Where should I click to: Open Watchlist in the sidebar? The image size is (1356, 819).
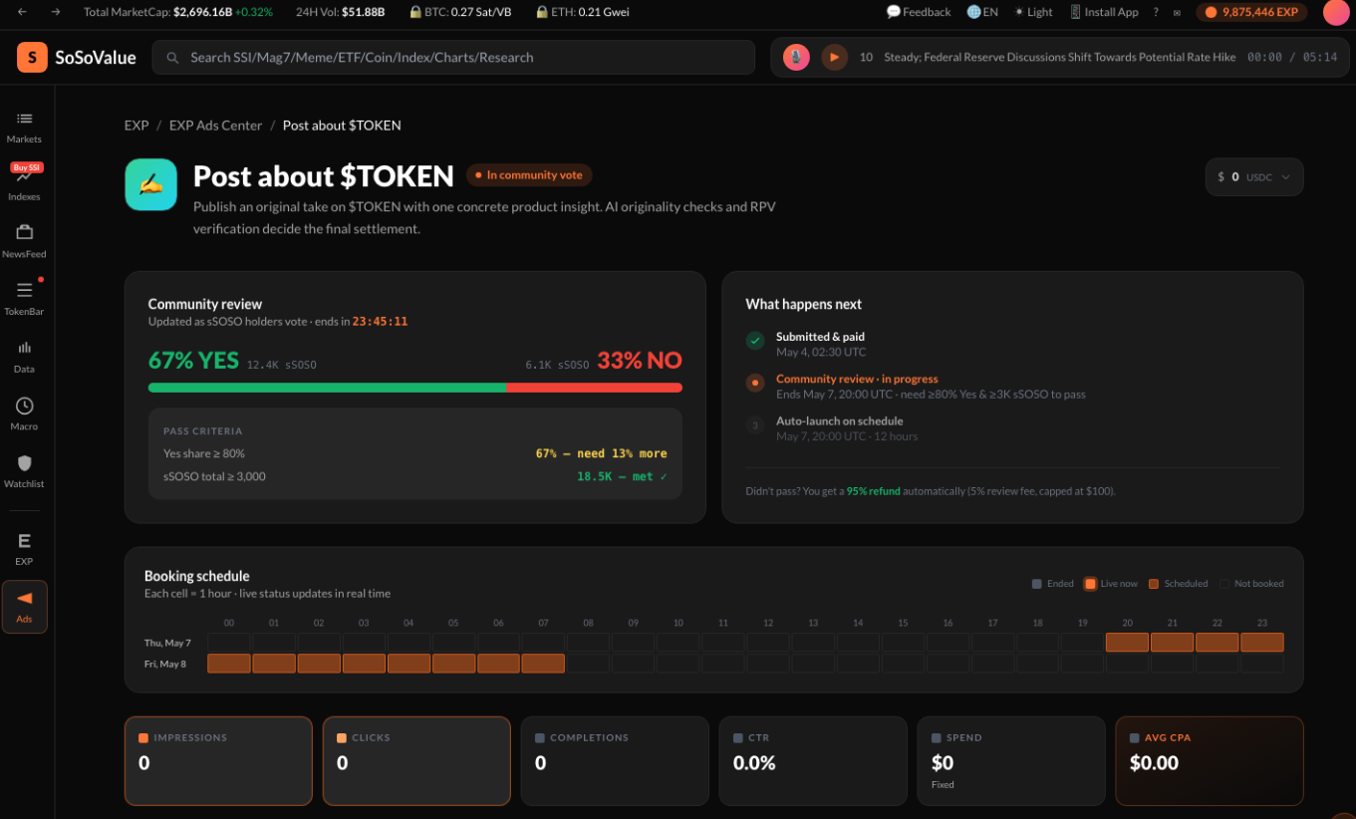(x=24, y=471)
